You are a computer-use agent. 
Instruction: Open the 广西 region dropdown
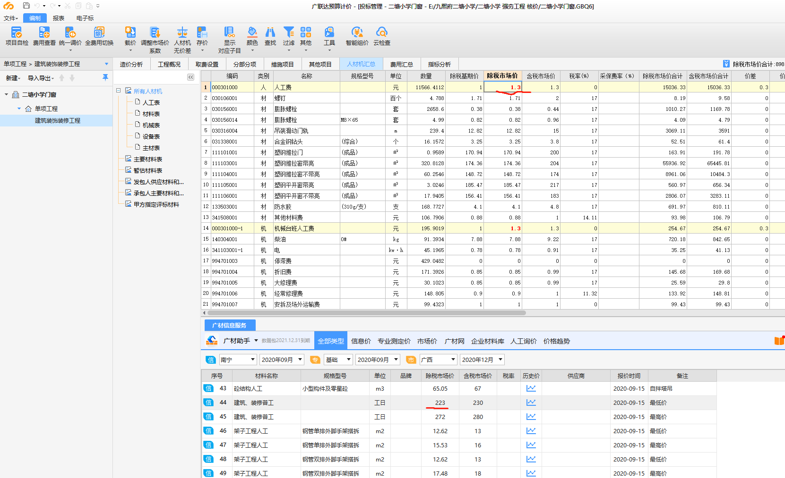coord(439,360)
